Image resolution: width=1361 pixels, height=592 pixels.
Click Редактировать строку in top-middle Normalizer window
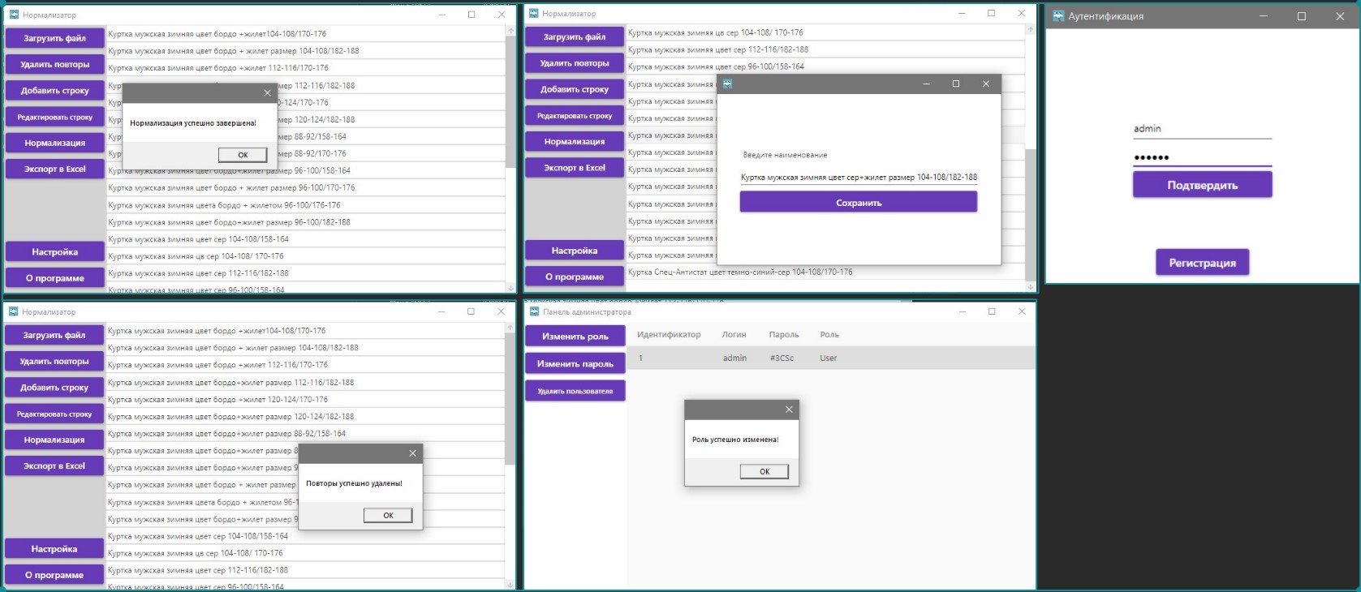(x=575, y=116)
